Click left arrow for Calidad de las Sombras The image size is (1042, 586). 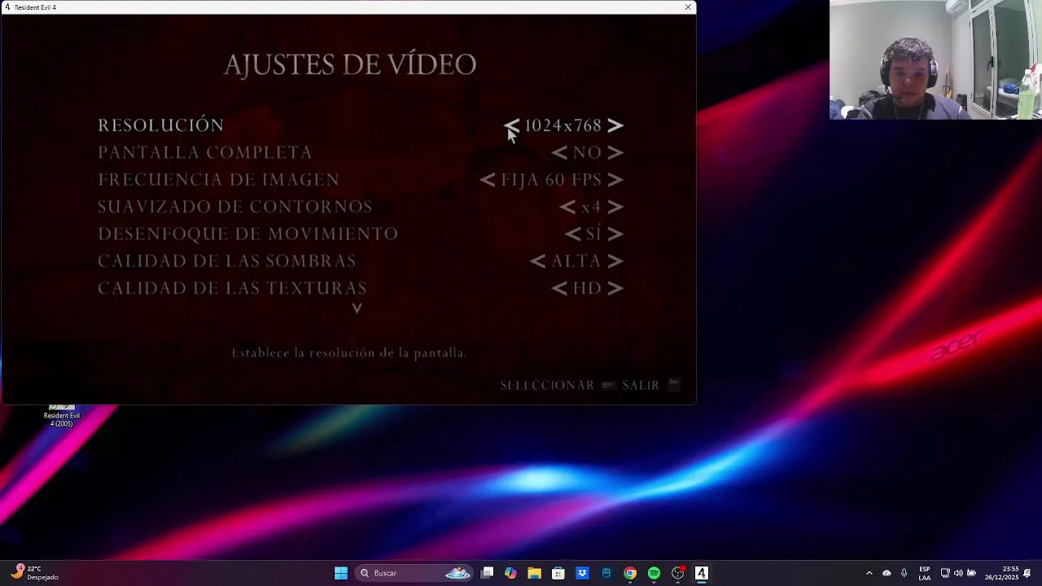click(x=538, y=260)
